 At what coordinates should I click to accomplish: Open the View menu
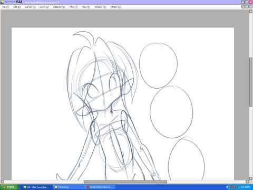point(86,7)
